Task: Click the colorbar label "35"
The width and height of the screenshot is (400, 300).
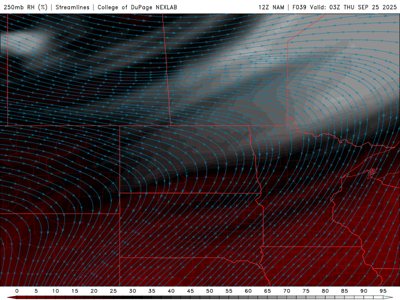Action: click(152, 291)
